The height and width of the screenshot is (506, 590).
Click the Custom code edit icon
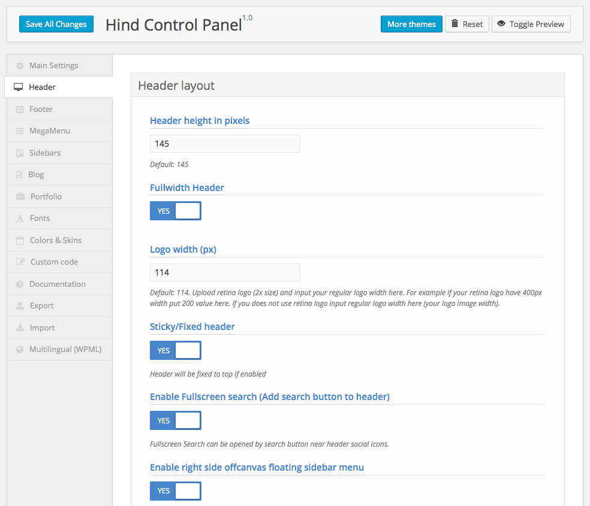[x=20, y=262]
